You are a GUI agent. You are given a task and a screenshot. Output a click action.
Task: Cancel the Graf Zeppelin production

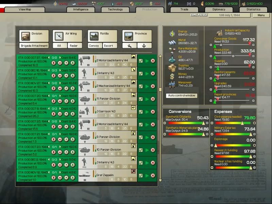point(153,174)
